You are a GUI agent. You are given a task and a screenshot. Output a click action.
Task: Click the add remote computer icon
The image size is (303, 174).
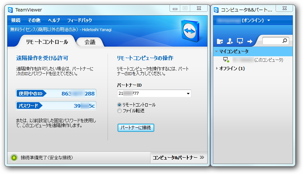[x=240, y=41]
